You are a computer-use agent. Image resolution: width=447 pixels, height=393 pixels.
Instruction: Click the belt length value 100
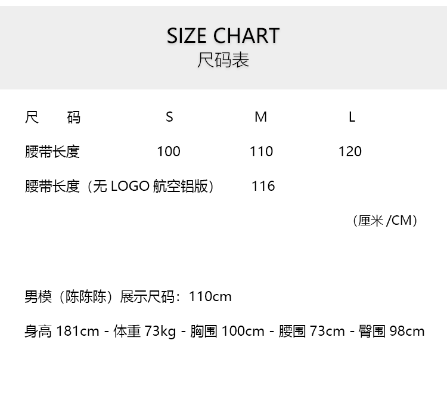click(169, 151)
